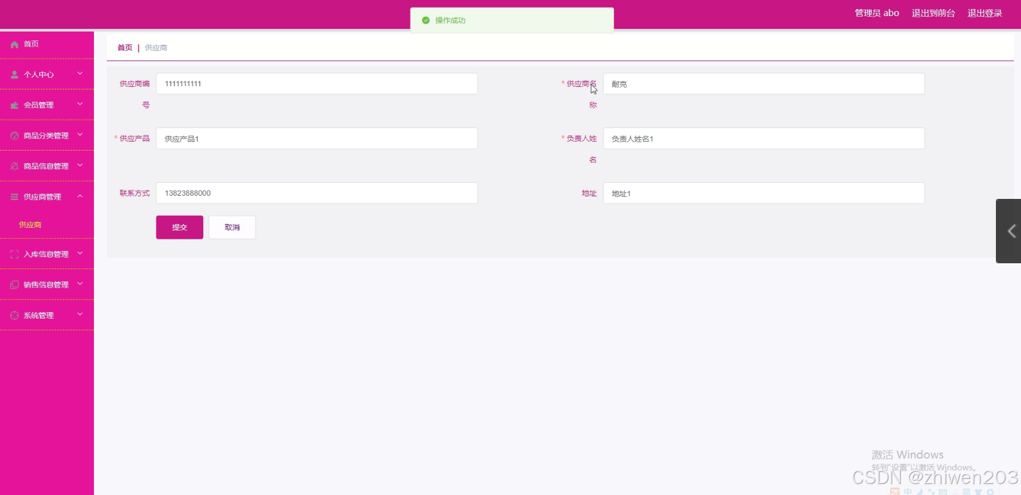This screenshot has width=1021, height=495.
Task: Open the 会员管理 menu item
Action: (x=47, y=105)
